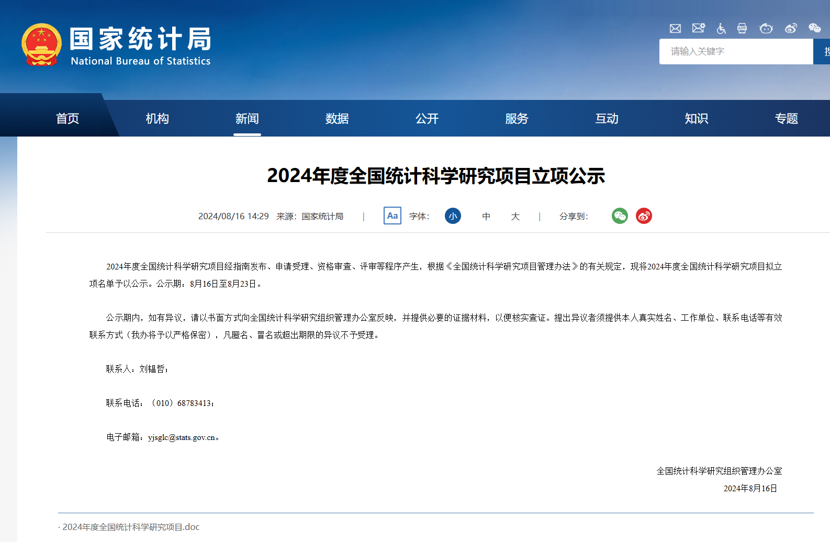Open the 专题 navigation item
This screenshot has width=830, height=542.
point(786,119)
